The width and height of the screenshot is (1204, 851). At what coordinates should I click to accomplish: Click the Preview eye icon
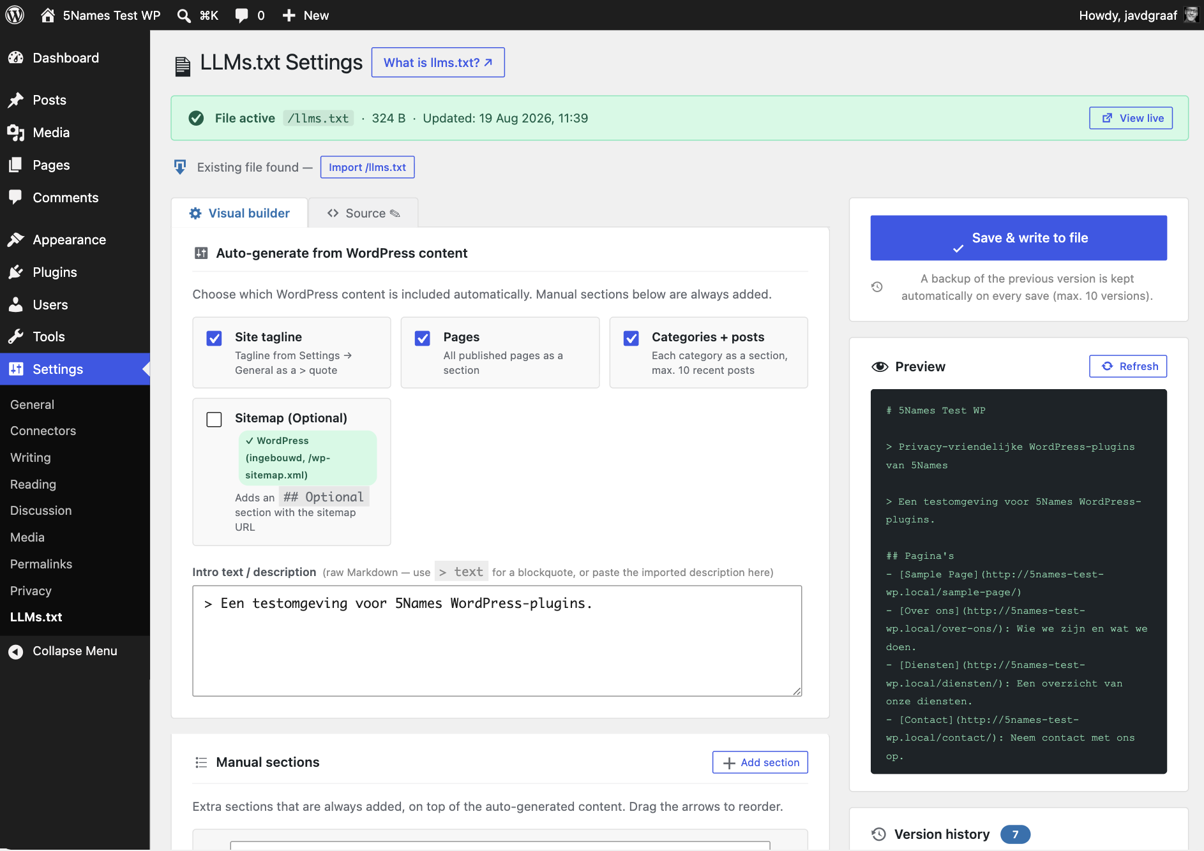pyautogui.click(x=880, y=367)
